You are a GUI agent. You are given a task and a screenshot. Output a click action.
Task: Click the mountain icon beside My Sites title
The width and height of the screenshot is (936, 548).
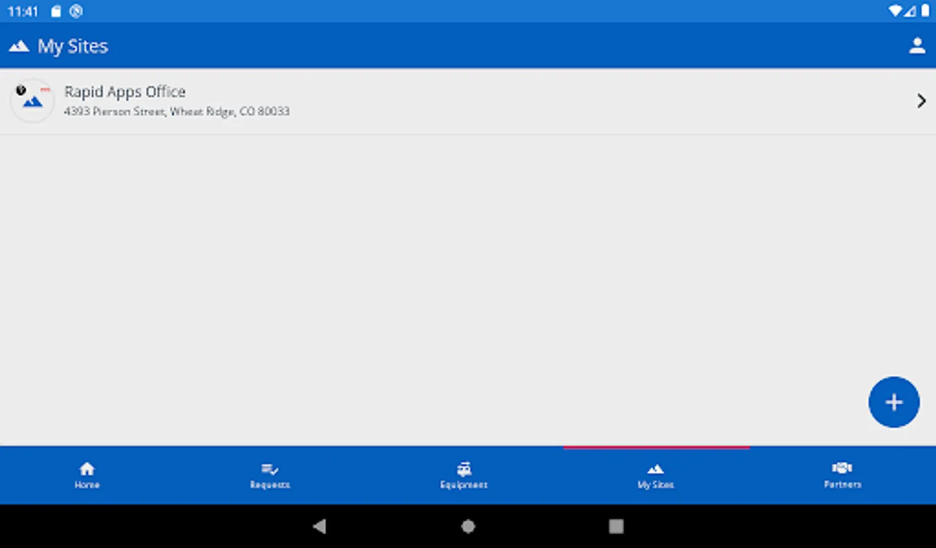[x=19, y=46]
